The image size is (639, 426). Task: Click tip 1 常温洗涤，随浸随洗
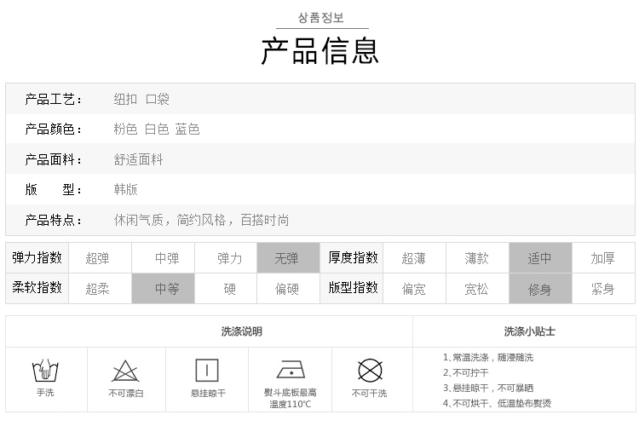[x=488, y=358]
